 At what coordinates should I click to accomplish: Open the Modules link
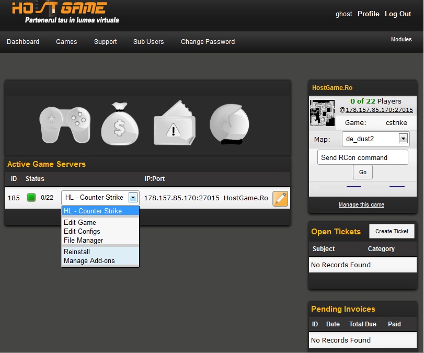point(402,40)
